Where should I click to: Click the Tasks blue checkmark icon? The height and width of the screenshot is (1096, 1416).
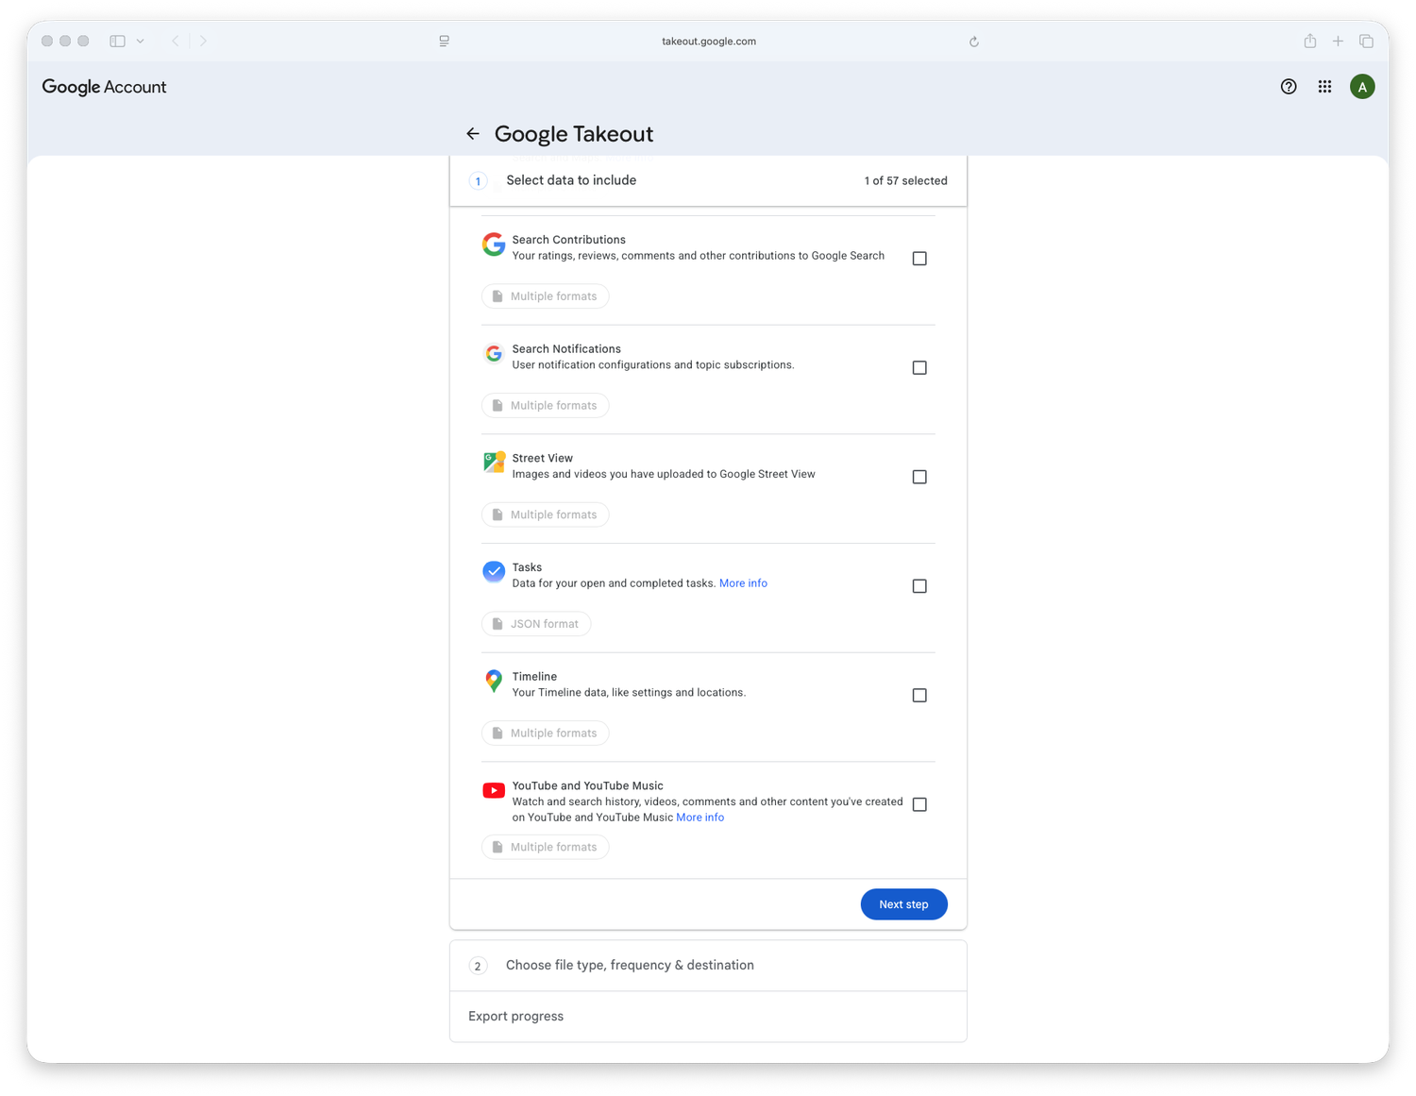coord(494,572)
